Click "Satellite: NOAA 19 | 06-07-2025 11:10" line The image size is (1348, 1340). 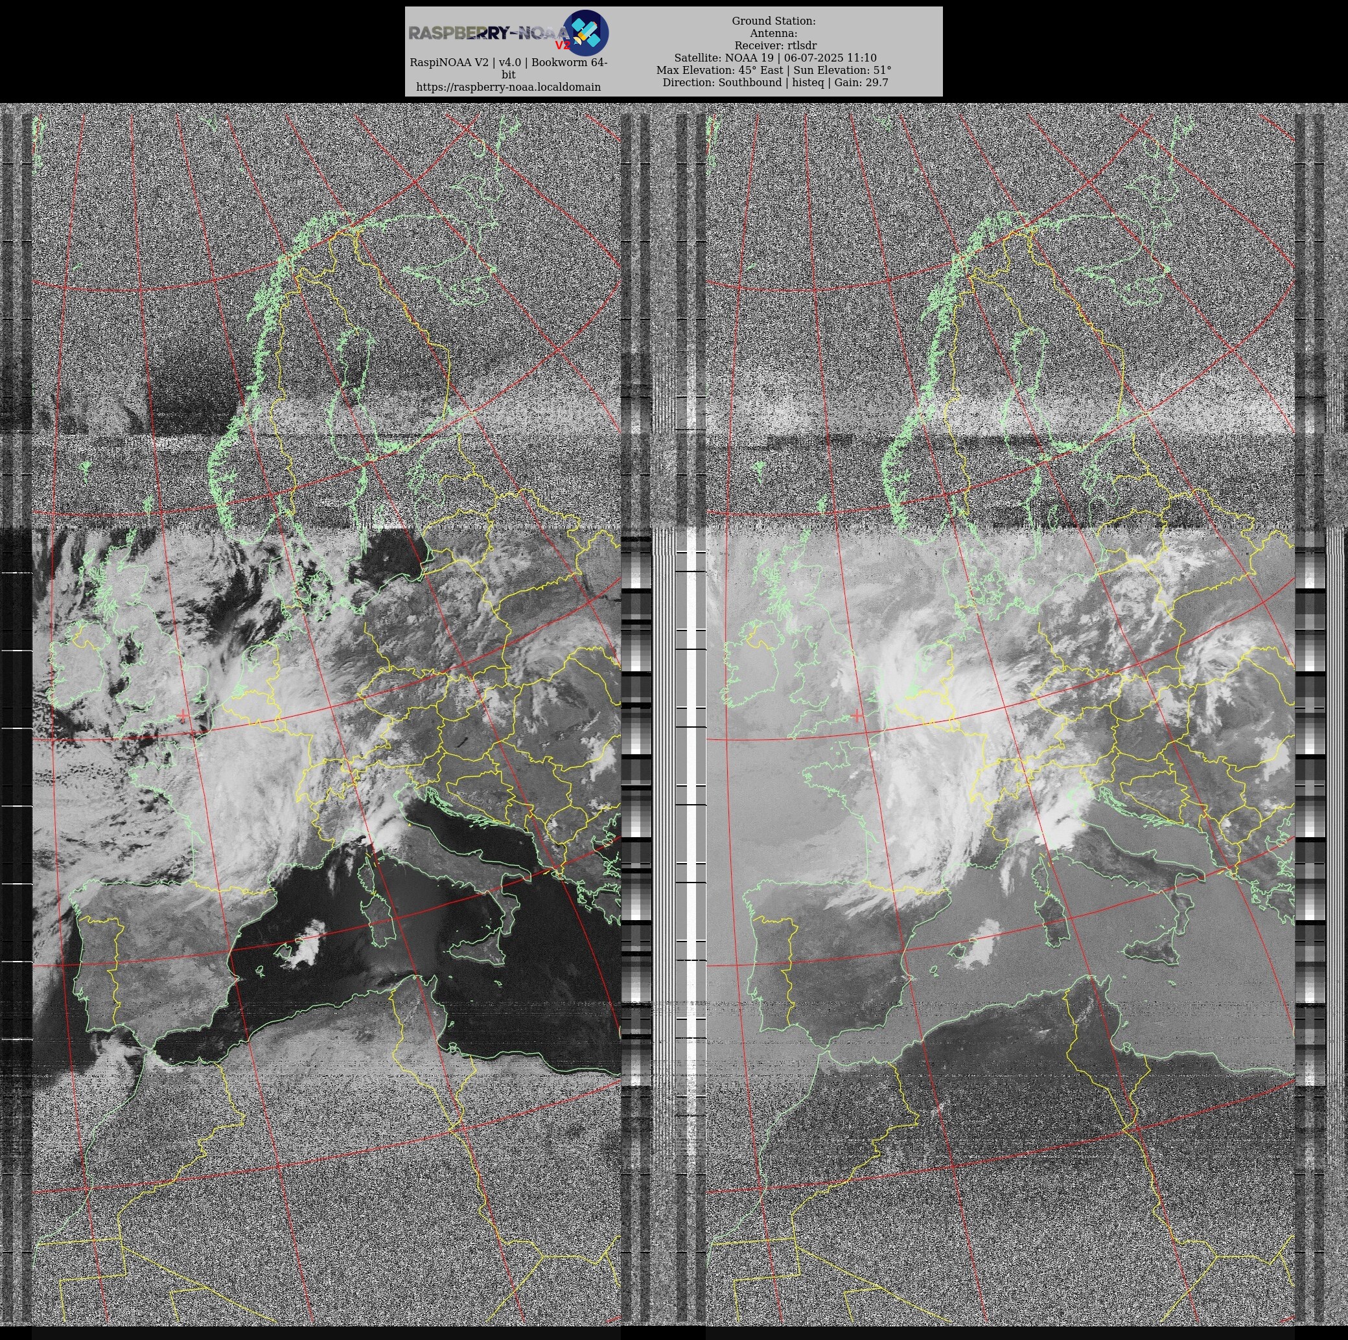tap(775, 58)
